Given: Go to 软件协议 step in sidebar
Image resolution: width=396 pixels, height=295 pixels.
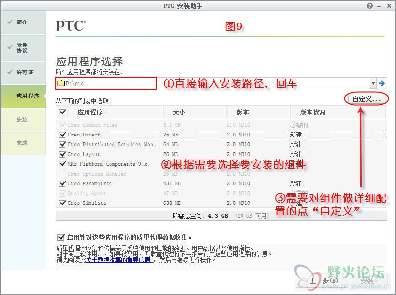Looking at the screenshot, I should tap(23, 48).
